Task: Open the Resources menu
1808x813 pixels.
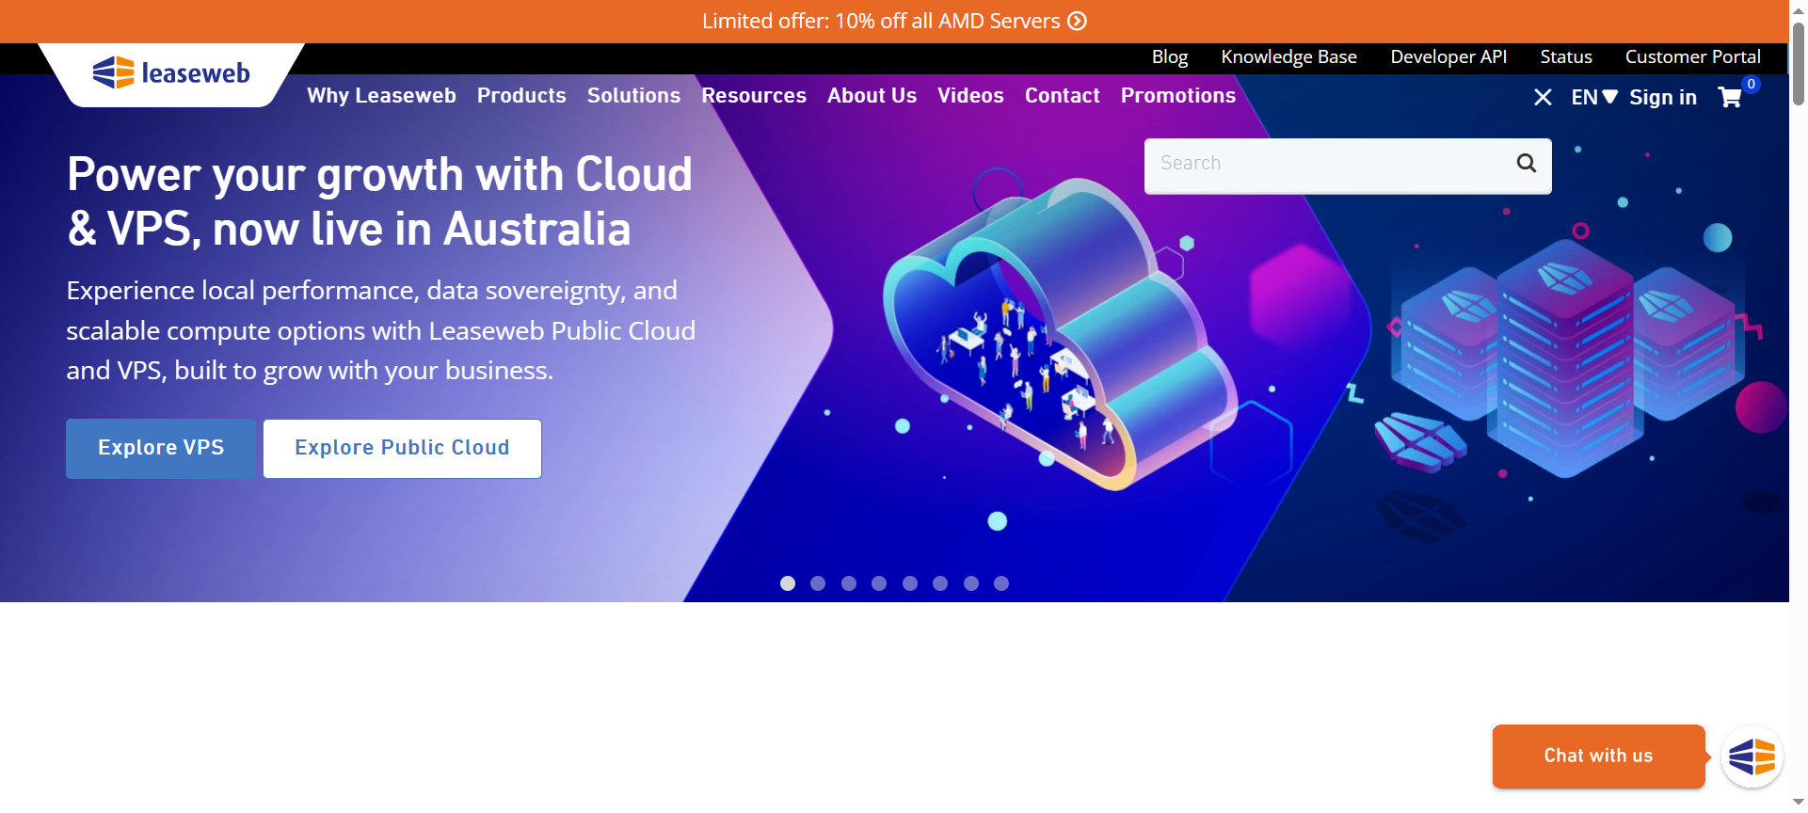Action: 754,95
